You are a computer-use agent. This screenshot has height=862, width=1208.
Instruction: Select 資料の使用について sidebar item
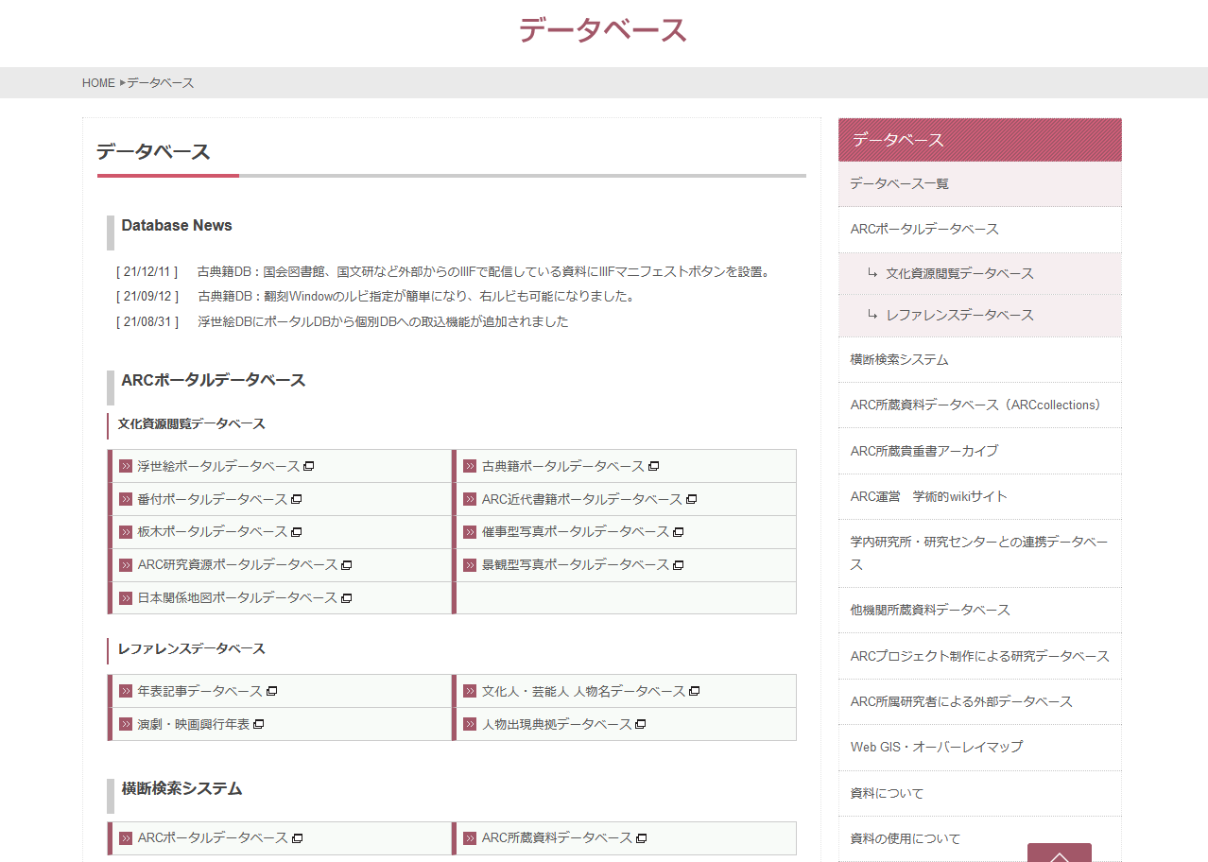coord(980,838)
